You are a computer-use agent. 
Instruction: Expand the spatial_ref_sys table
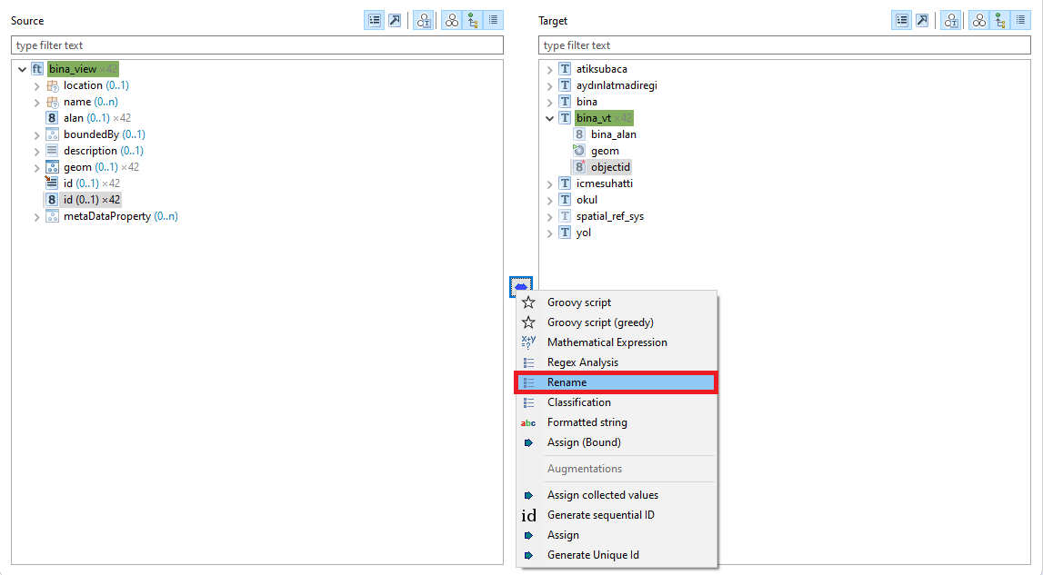click(549, 217)
